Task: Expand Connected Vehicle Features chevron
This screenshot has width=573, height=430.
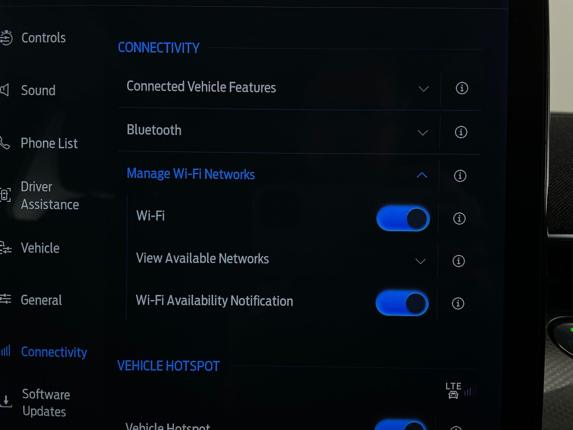Action: pyautogui.click(x=423, y=89)
